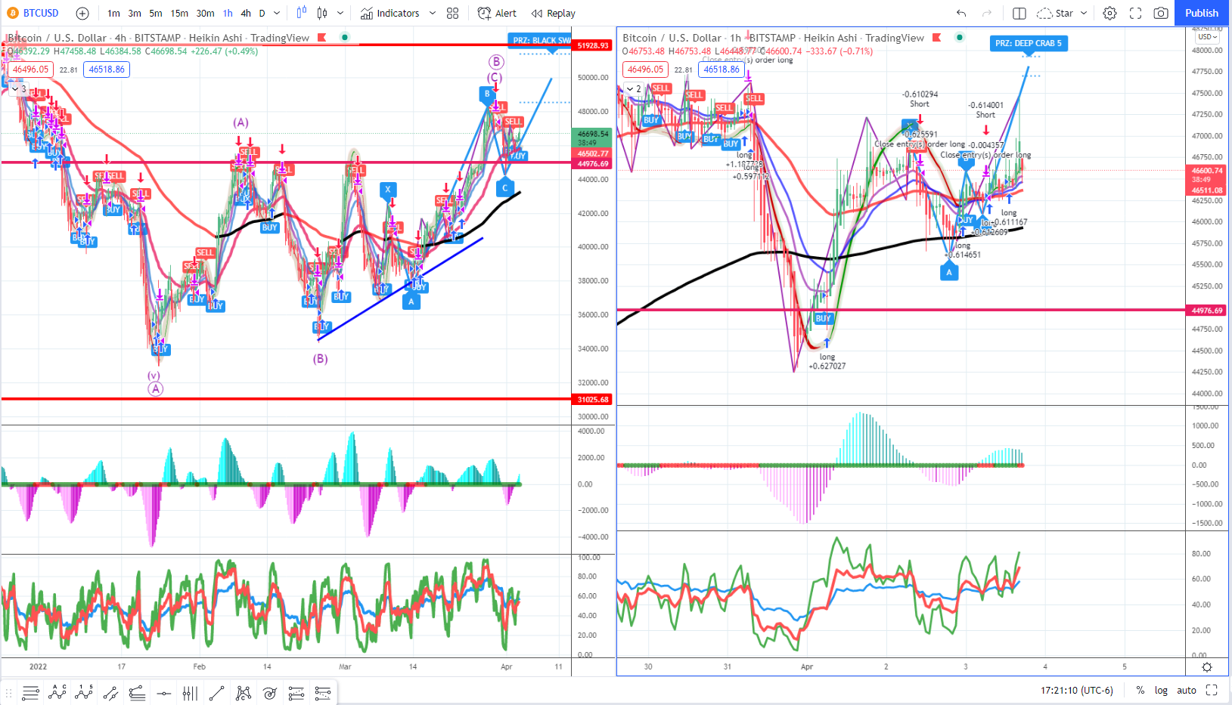Create an Alert
The image size is (1232, 705).
pyautogui.click(x=498, y=13)
